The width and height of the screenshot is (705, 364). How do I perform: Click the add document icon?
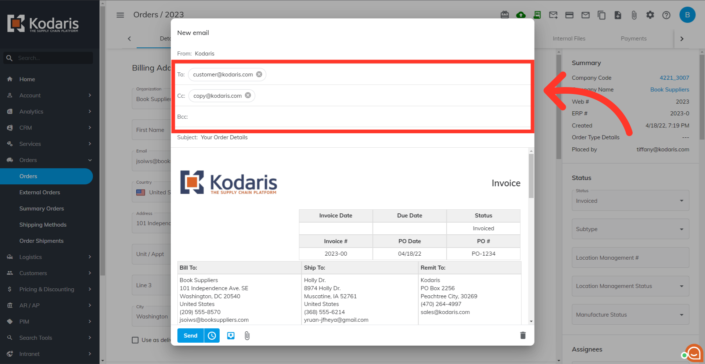click(x=618, y=15)
